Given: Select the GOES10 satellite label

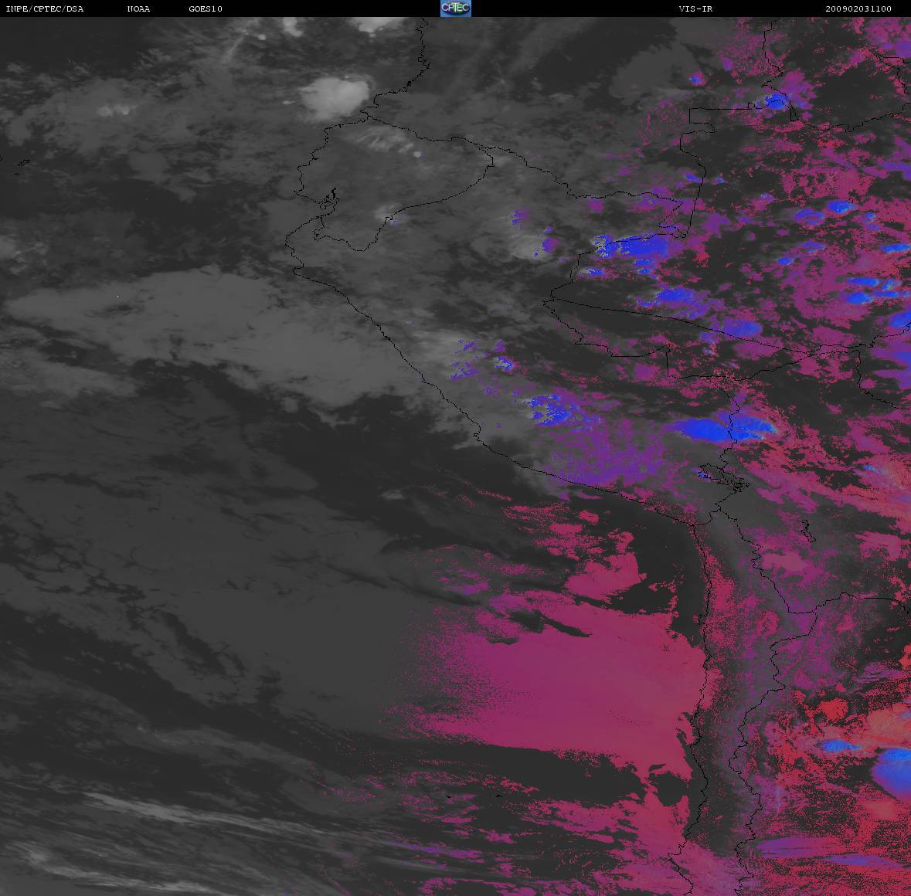Looking at the screenshot, I should [205, 9].
